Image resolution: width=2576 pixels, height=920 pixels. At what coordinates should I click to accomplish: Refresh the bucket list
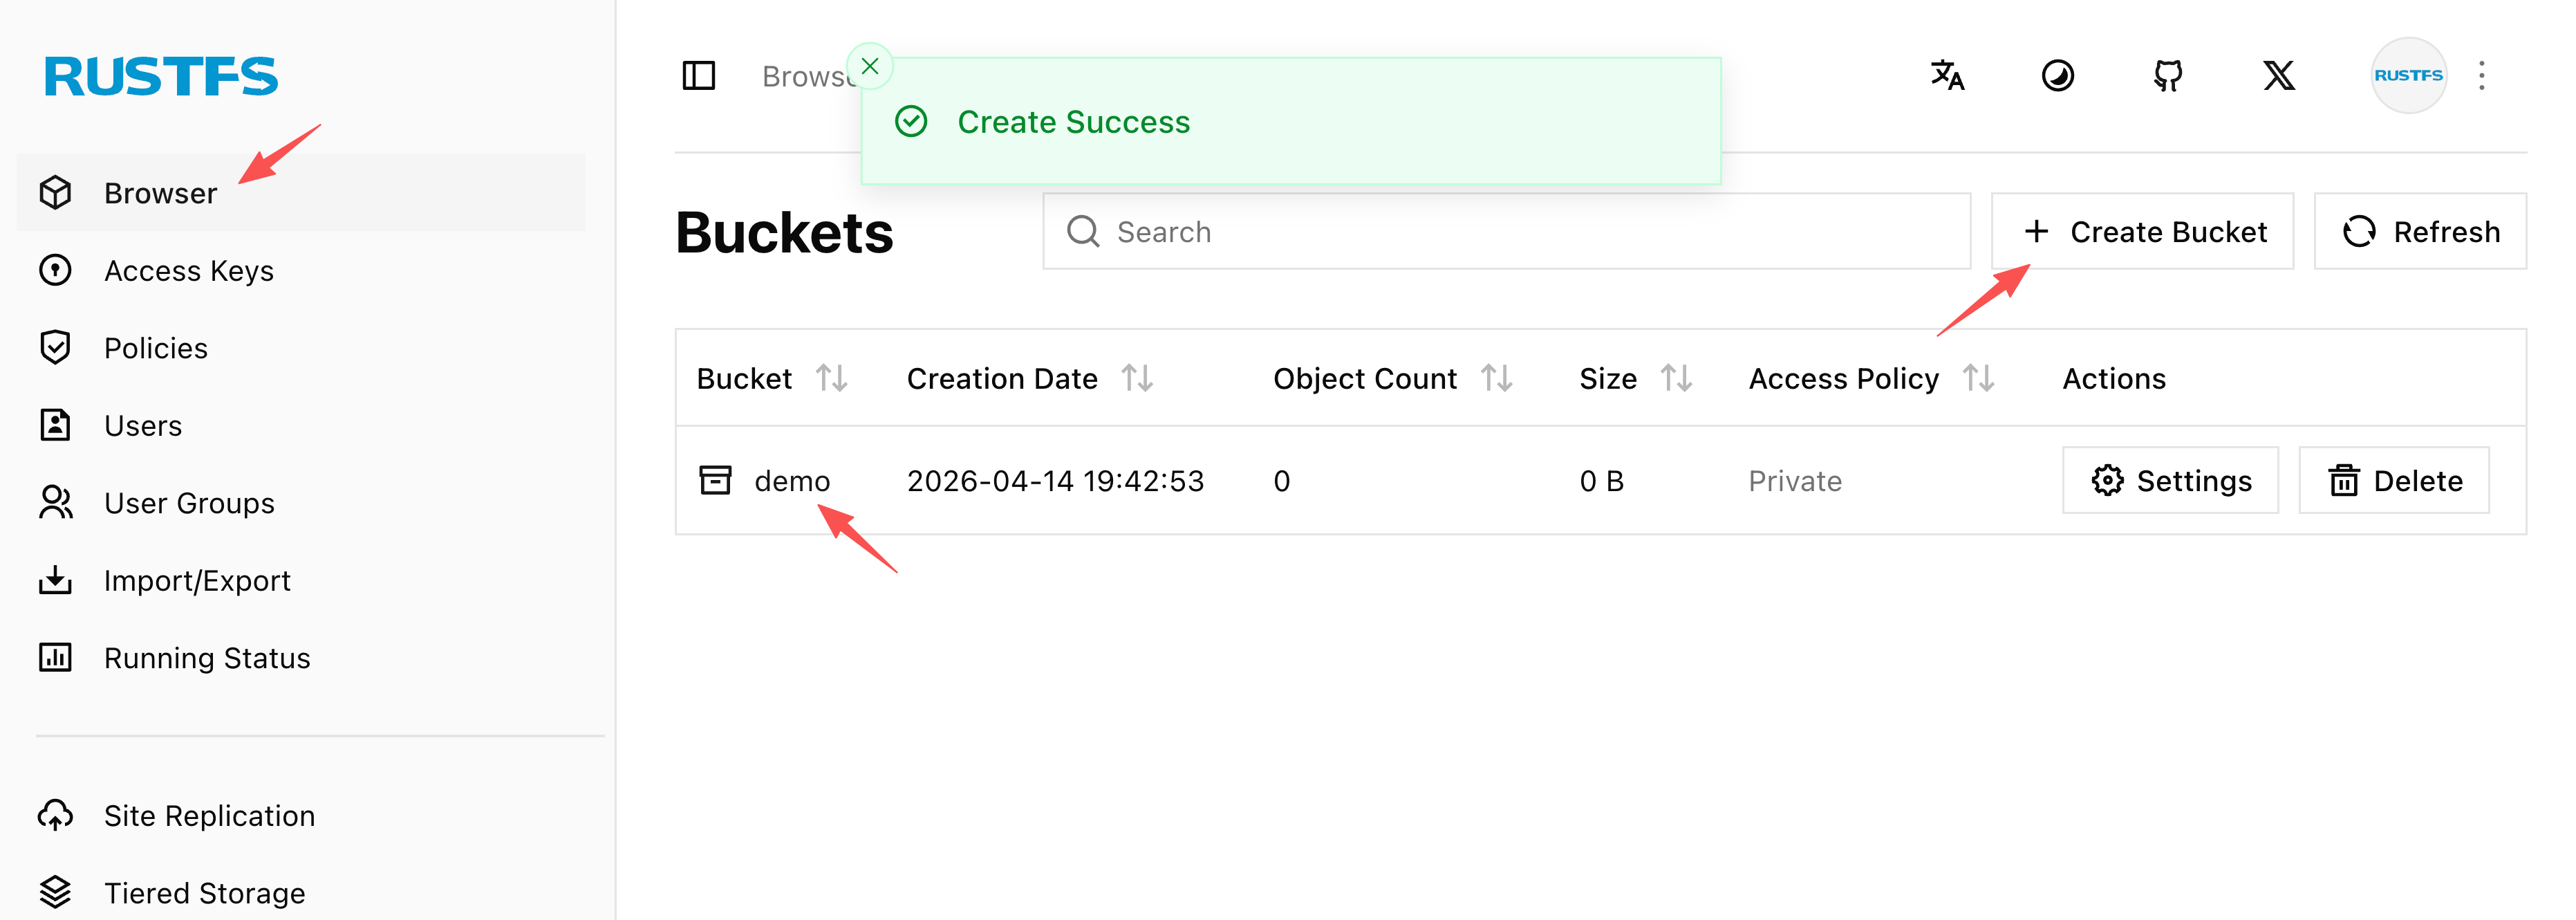point(2420,232)
